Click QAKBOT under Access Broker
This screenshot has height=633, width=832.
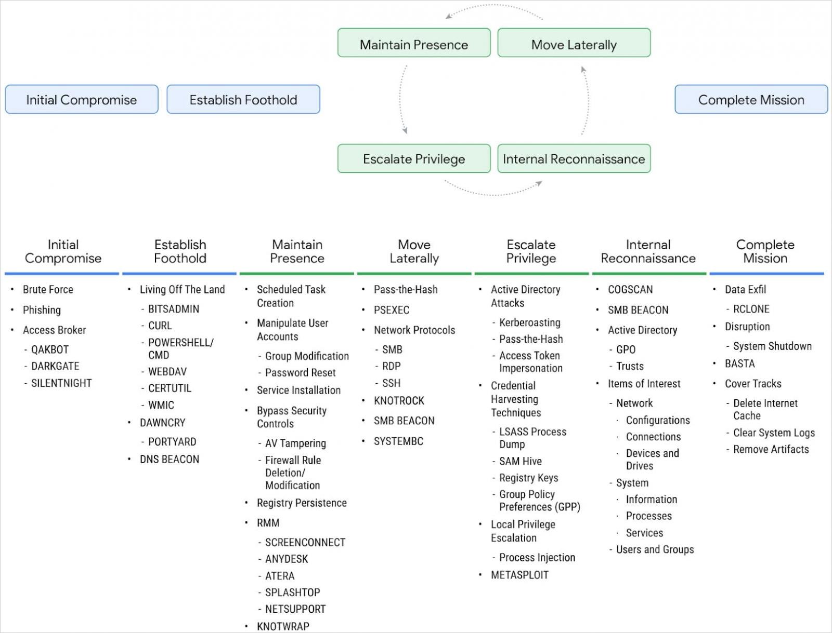pos(50,349)
